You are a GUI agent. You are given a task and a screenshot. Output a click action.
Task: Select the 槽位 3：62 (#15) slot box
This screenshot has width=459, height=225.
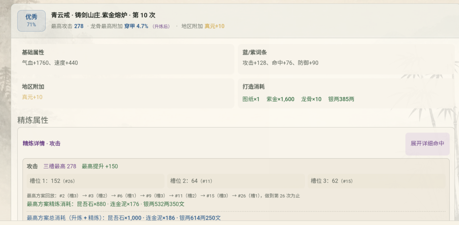(377, 181)
